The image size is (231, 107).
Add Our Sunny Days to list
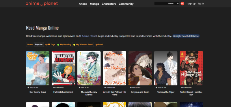(x=33, y=88)
